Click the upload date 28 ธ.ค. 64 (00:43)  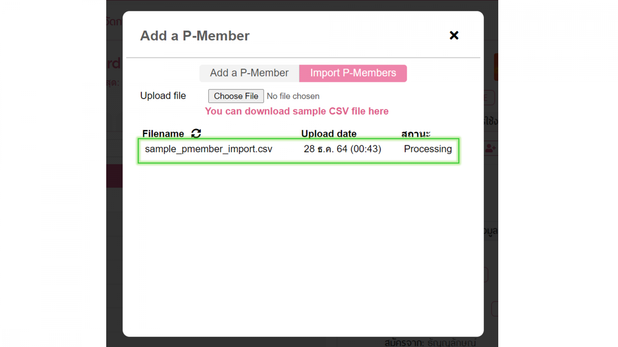[x=342, y=149]
